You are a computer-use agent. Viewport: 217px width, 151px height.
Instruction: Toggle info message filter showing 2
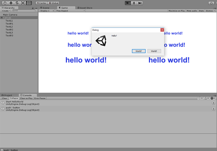click(200, 98)
